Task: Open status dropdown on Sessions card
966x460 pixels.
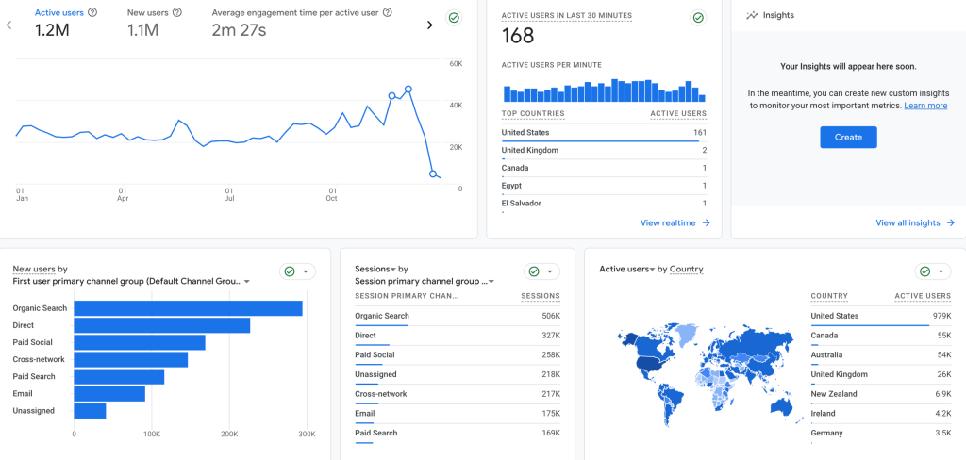Action: point(542,271)
